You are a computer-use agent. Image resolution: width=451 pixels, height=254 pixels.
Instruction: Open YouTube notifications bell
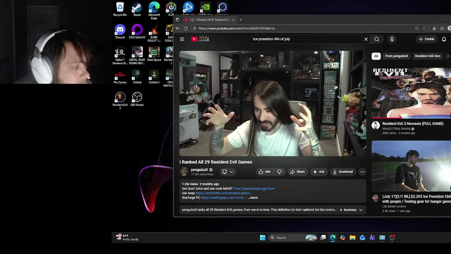pos(444,39)
